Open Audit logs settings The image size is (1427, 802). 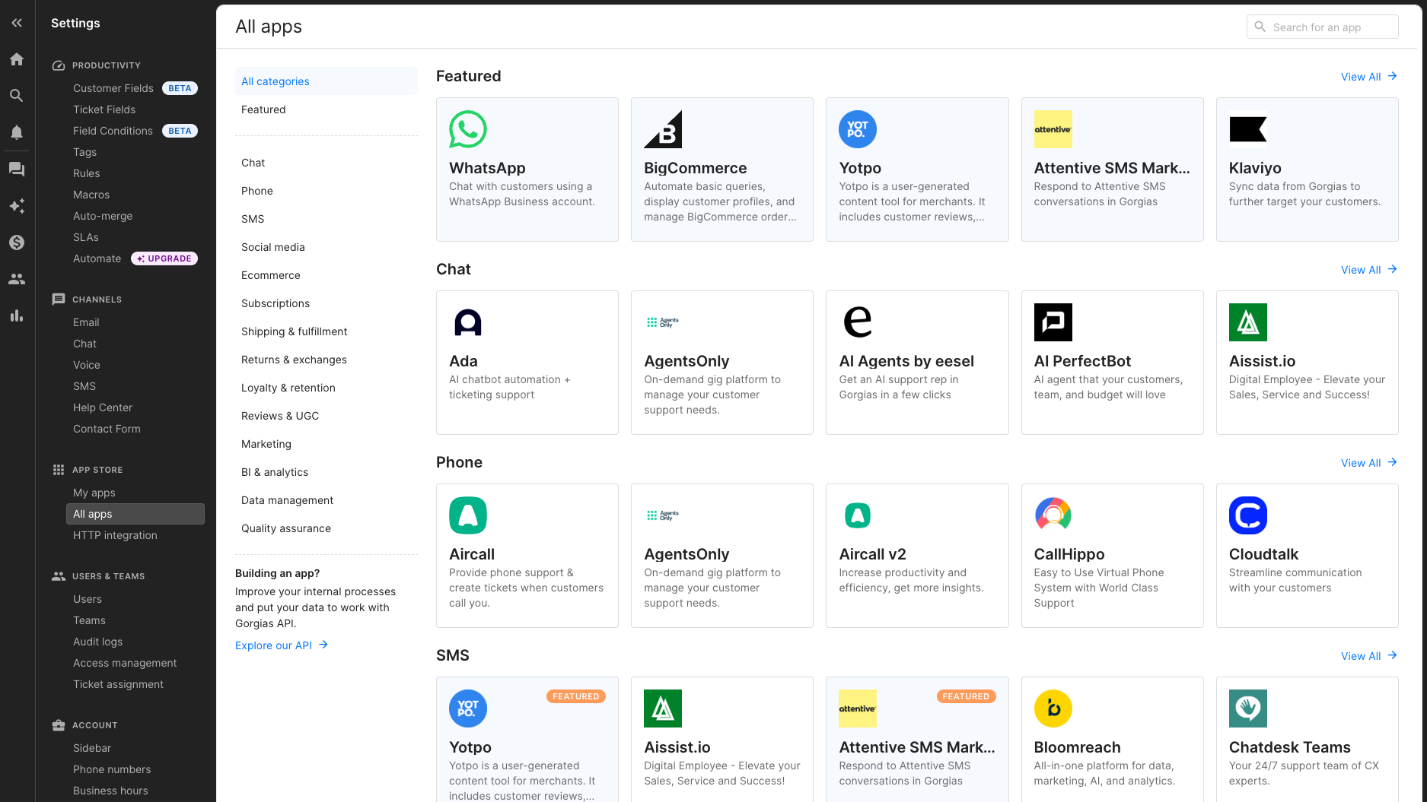97,642
